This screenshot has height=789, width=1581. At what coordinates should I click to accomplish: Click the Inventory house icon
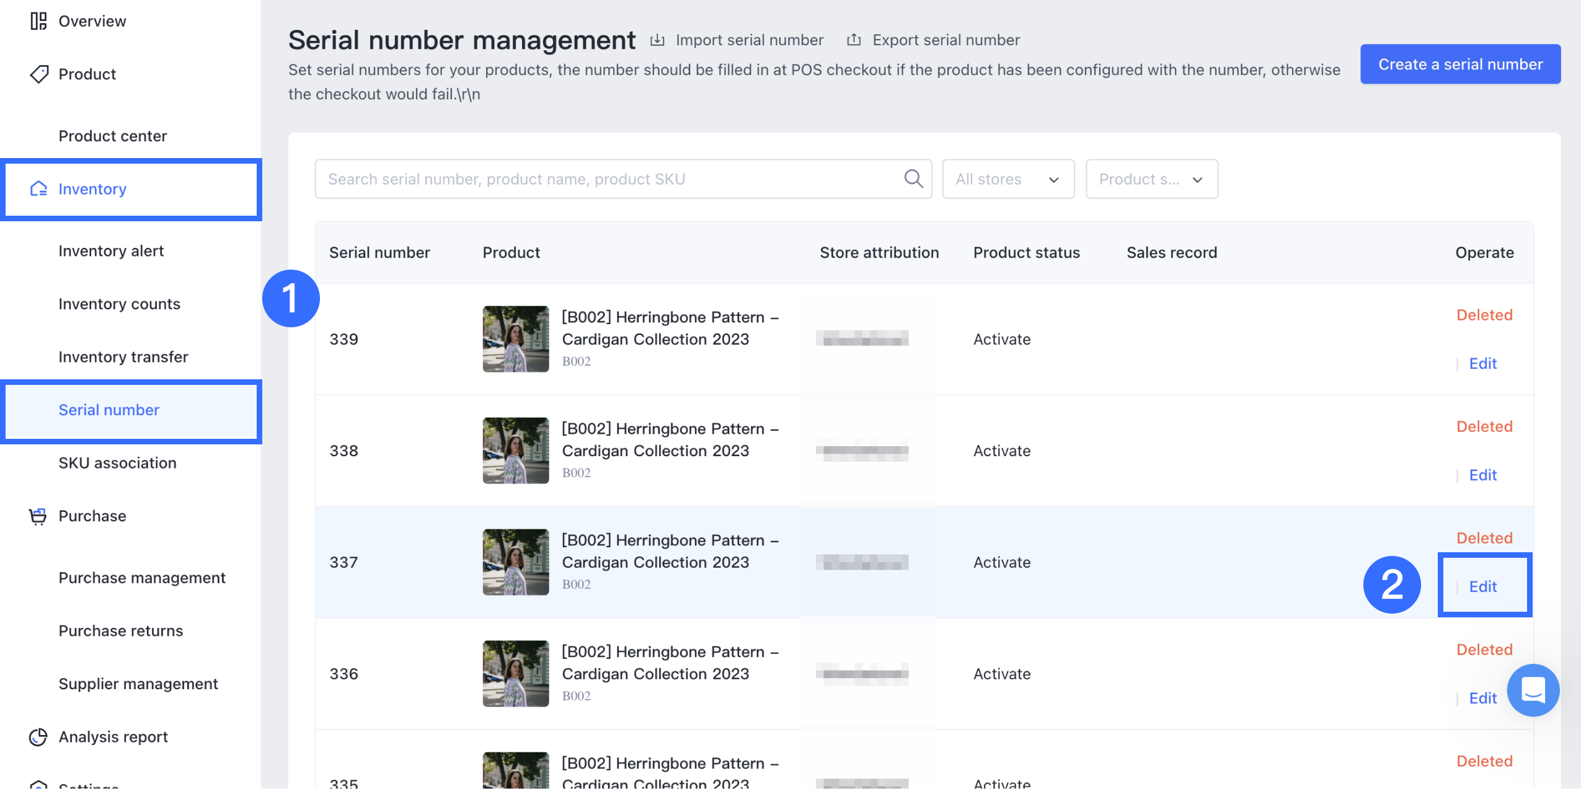(x=38, y=188)
